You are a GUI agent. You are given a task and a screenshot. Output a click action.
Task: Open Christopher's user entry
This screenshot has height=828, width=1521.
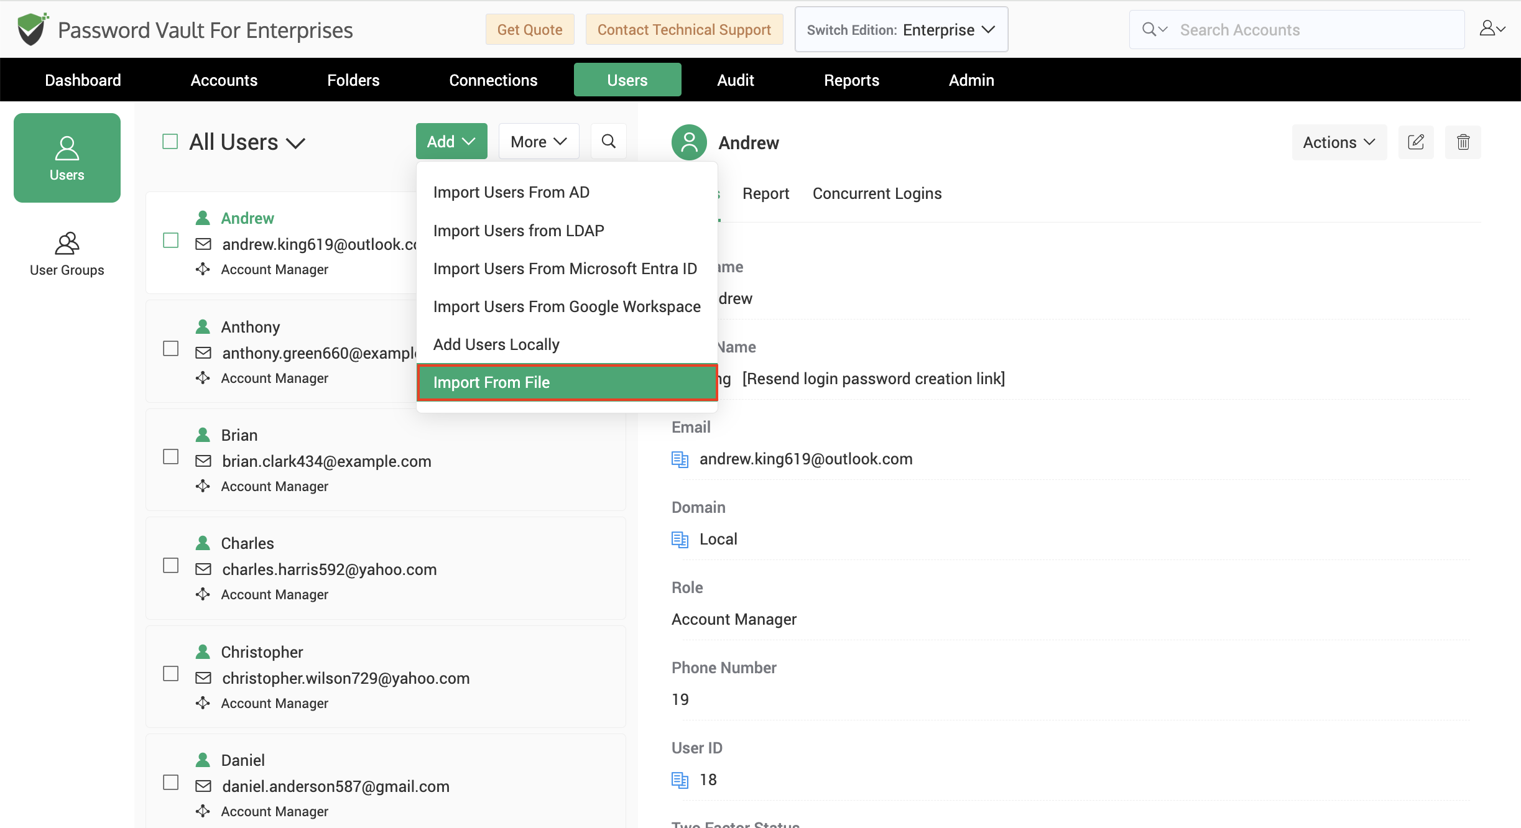(386, 677)
